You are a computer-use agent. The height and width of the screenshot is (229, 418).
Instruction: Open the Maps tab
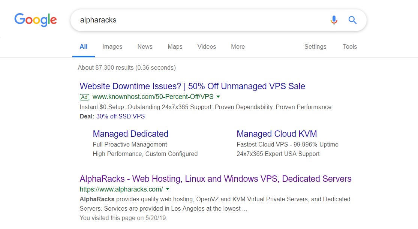coord(175,46)
